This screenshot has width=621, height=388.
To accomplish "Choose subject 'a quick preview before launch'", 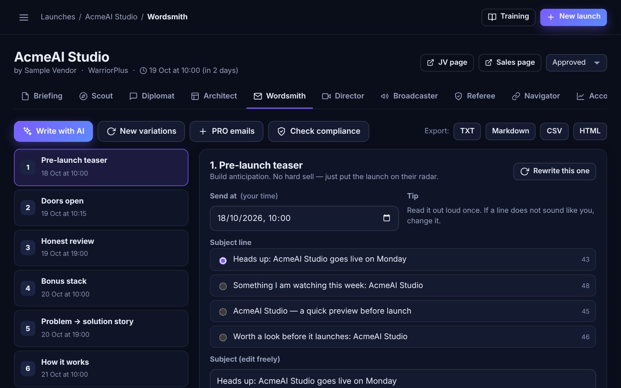I will pos(402,311).
